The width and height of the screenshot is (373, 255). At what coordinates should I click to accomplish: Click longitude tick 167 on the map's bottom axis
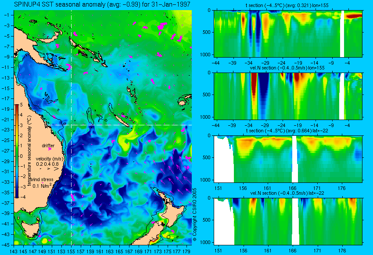click(129, 251)
